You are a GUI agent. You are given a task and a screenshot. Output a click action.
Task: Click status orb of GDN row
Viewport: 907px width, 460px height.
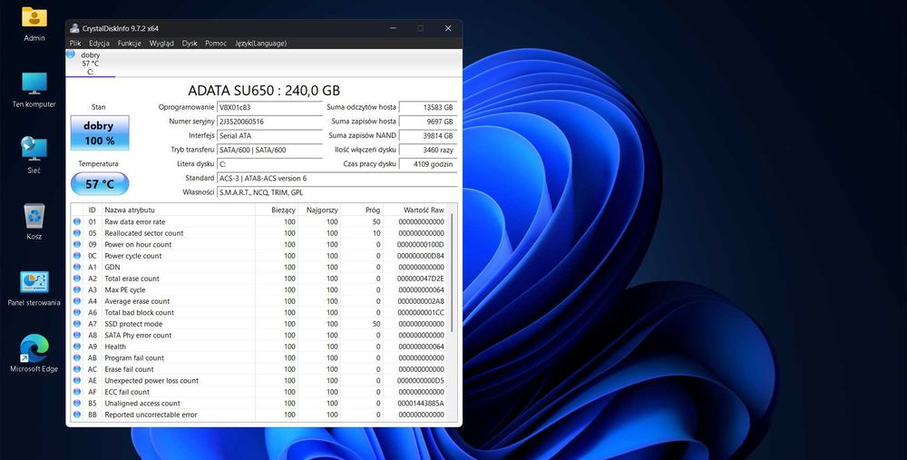(x=77, y=268)
